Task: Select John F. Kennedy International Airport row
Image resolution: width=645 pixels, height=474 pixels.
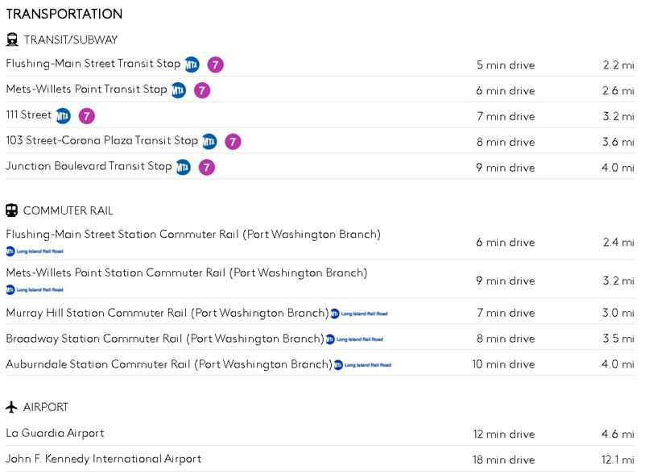Action: pyautogui.click(x=103, y=459)
